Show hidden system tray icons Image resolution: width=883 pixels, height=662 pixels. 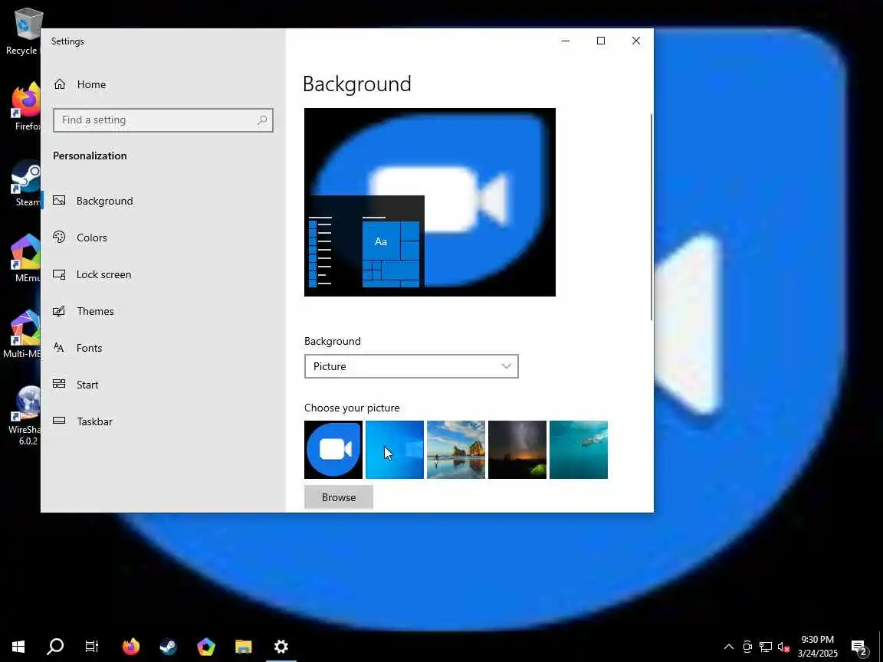tap(729, 646)
